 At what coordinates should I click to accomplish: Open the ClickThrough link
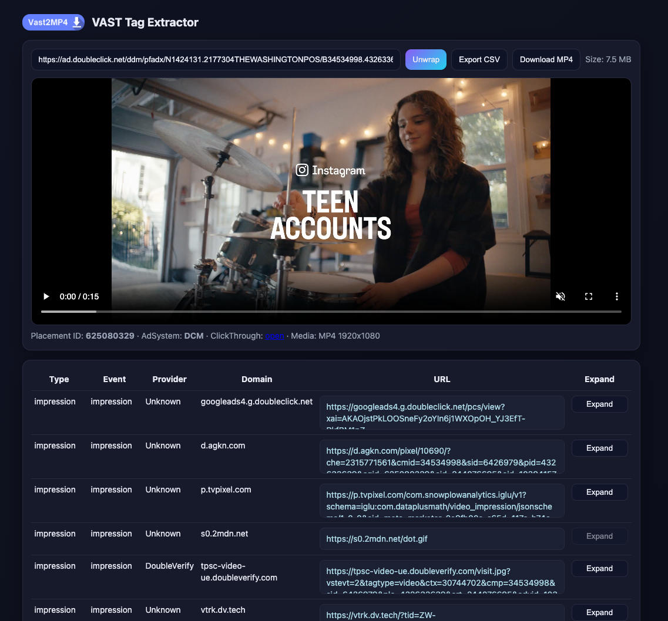click(274, 336)
